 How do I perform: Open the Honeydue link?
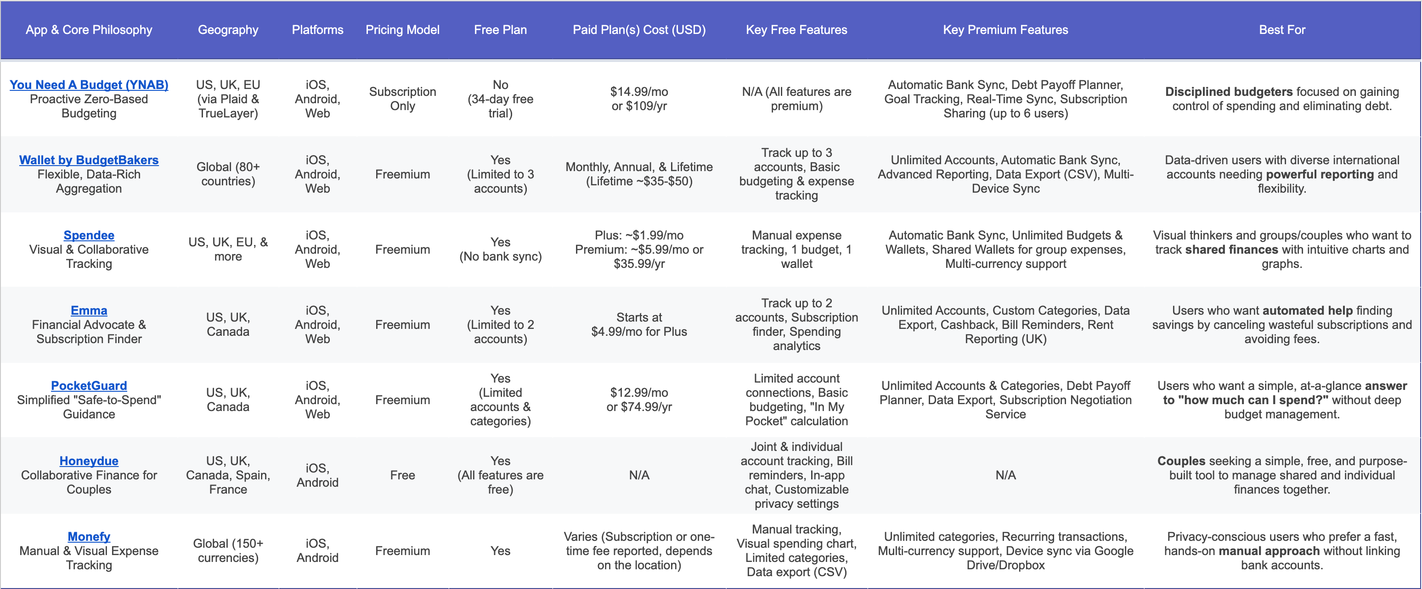89,461
